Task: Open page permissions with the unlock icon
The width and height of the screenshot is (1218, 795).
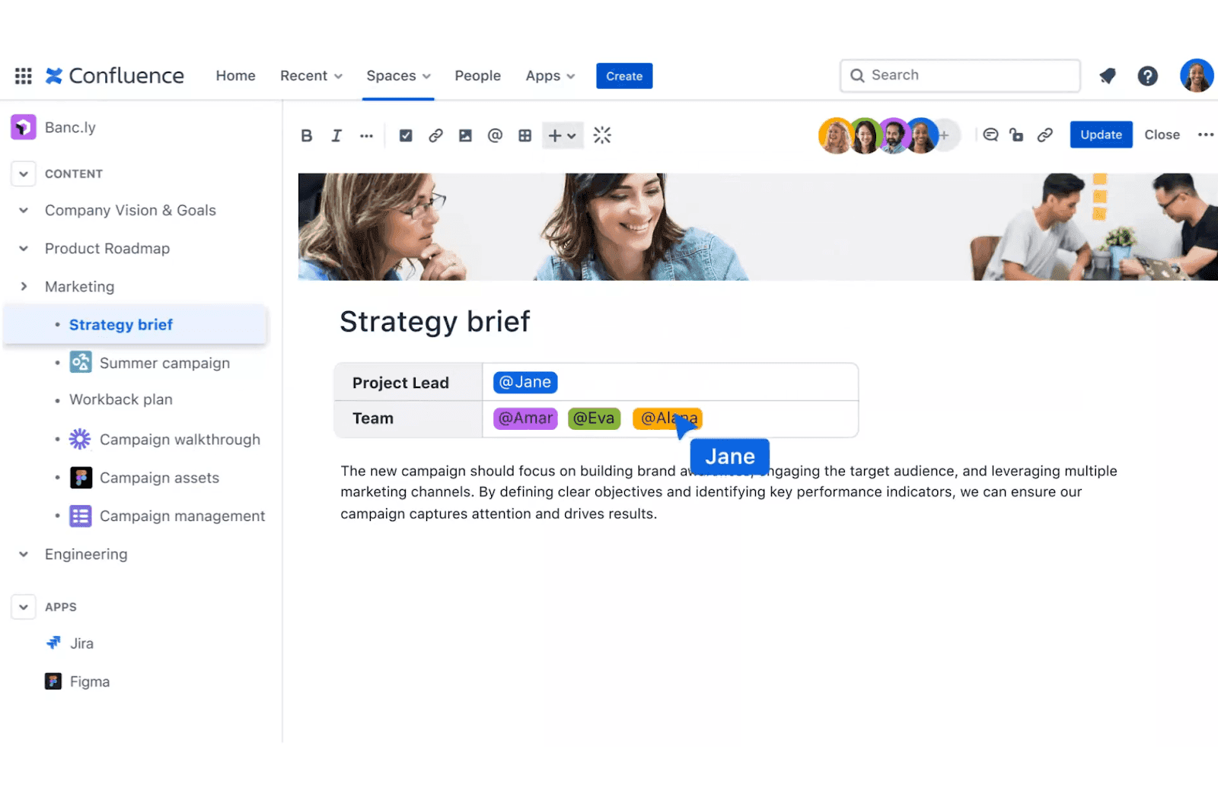Action: click(1016, 135)
